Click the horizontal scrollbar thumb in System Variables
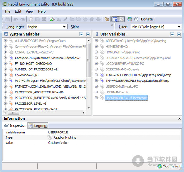This screenshot has width=184, height=172. (13, 113)
